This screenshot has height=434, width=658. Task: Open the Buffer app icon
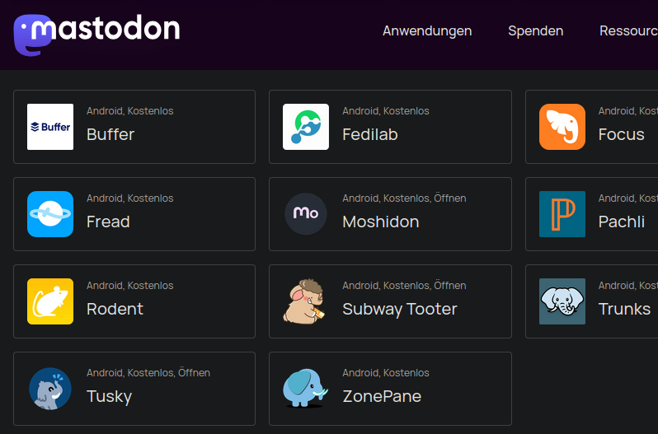tap(50, 127)
